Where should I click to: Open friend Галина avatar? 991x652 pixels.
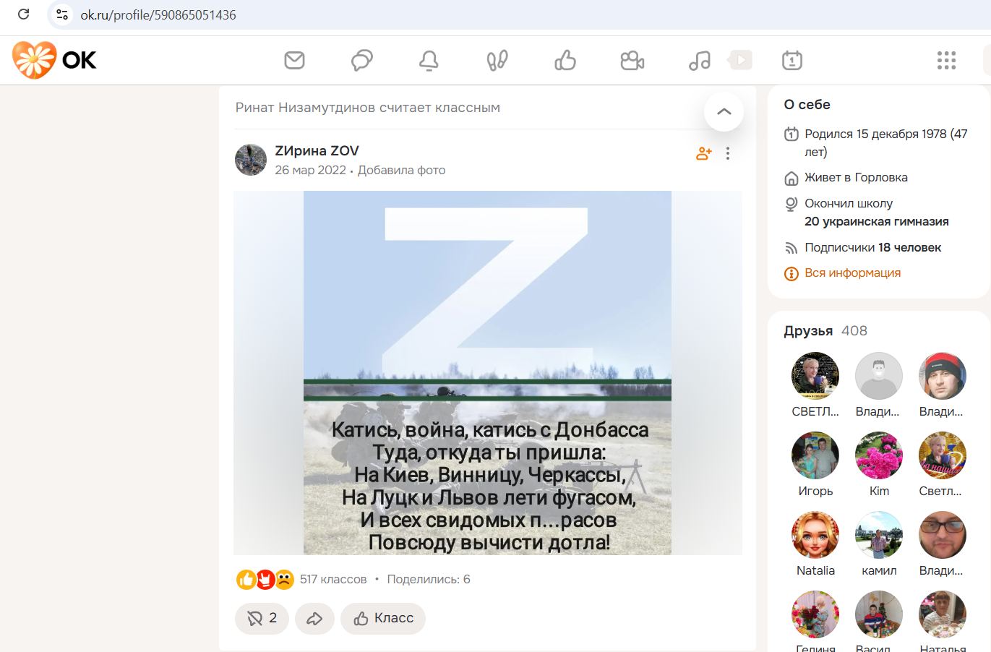815,614
